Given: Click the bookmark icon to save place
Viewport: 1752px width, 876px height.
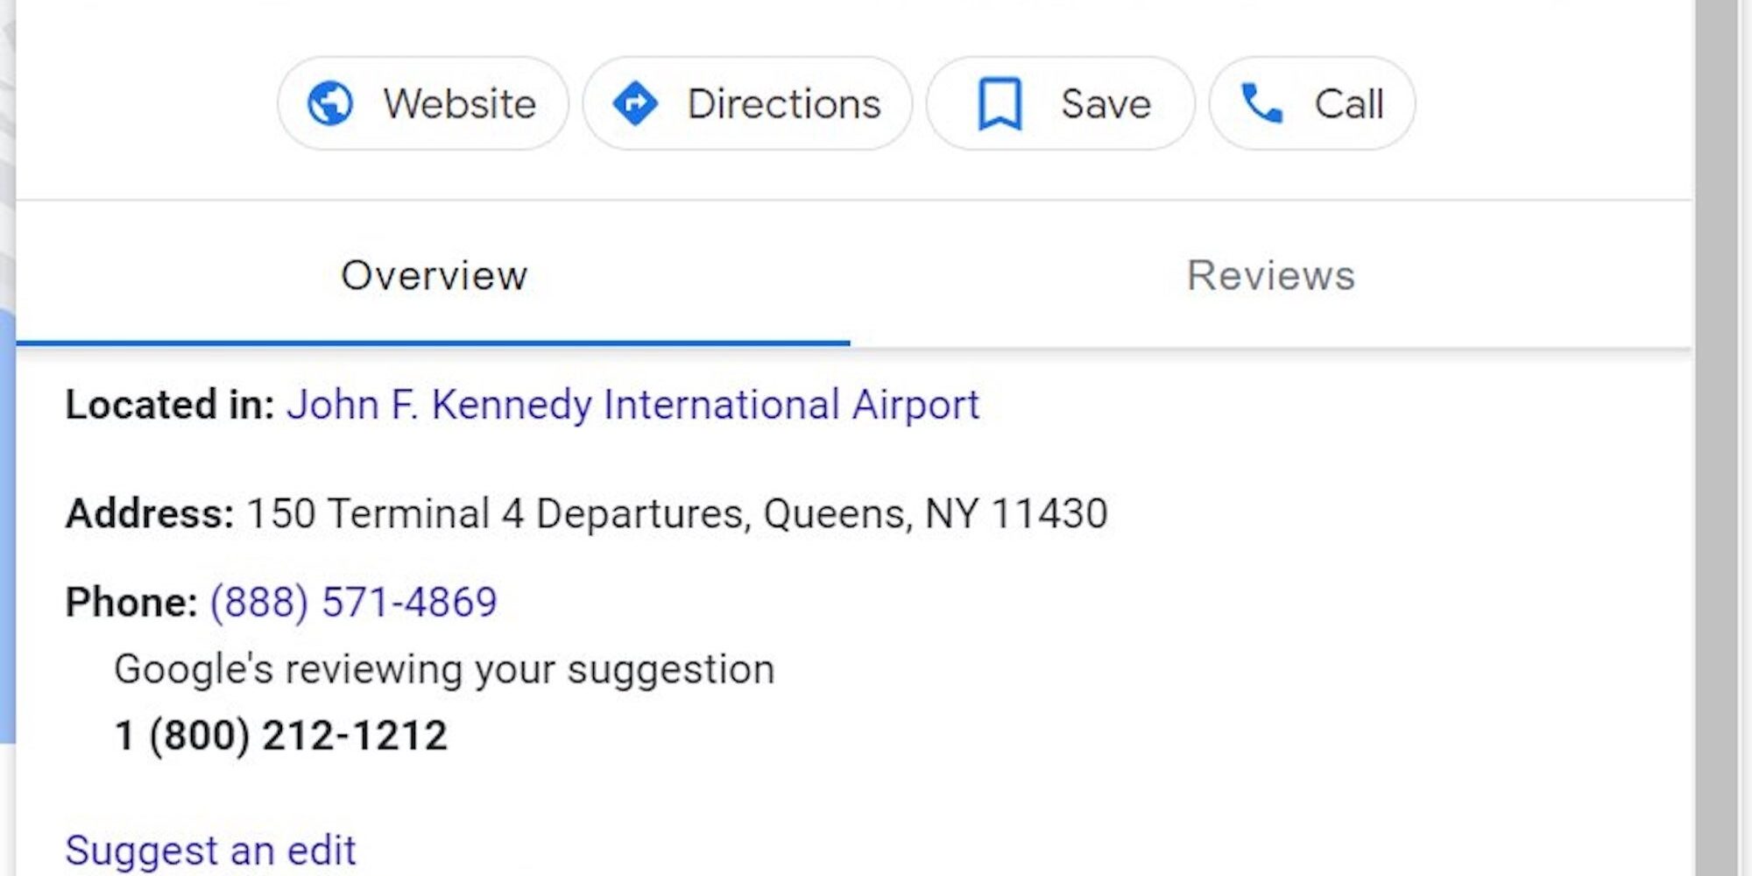Looking at the screenshot, I should [x=1000, y=103].
